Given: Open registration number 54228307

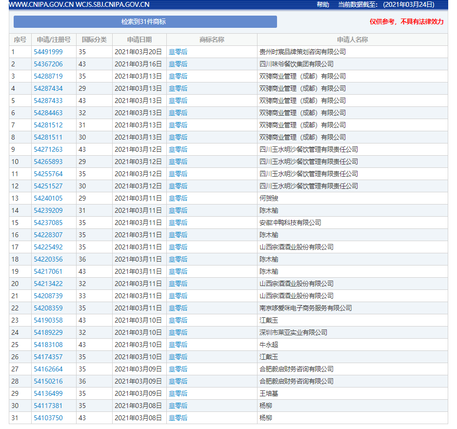Looking at the screenshot, I should click(x=48, y=235).
